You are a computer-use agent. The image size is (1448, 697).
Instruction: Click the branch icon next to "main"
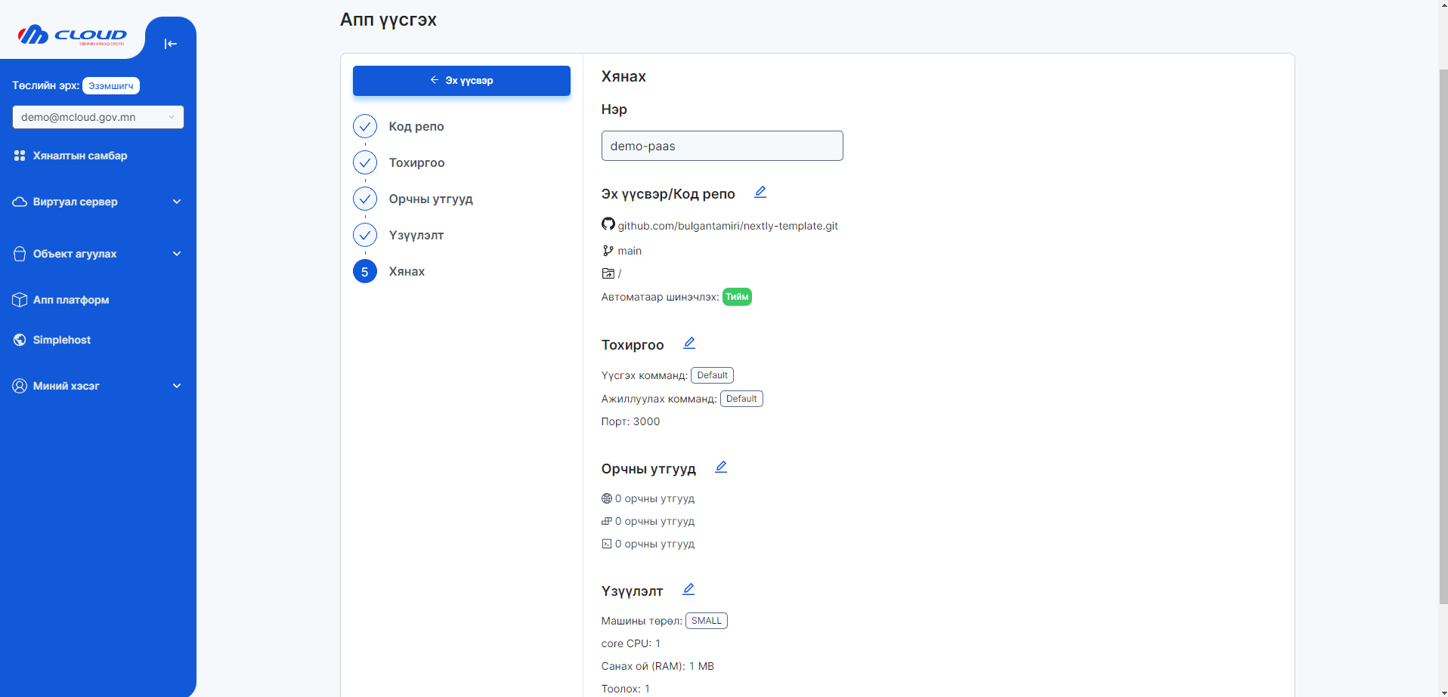coord(607,250)
